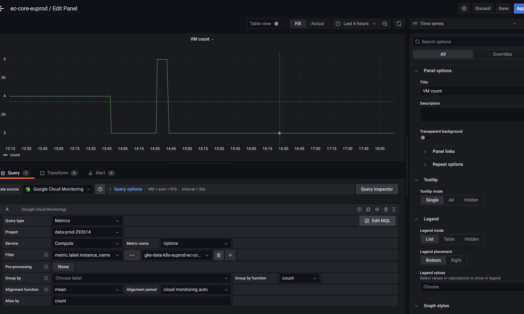The width and height of the screenshot is (524, 314).
Task: Toggle query A visibility eye icon
Action: pyautogui.click(x=377, y=209)
